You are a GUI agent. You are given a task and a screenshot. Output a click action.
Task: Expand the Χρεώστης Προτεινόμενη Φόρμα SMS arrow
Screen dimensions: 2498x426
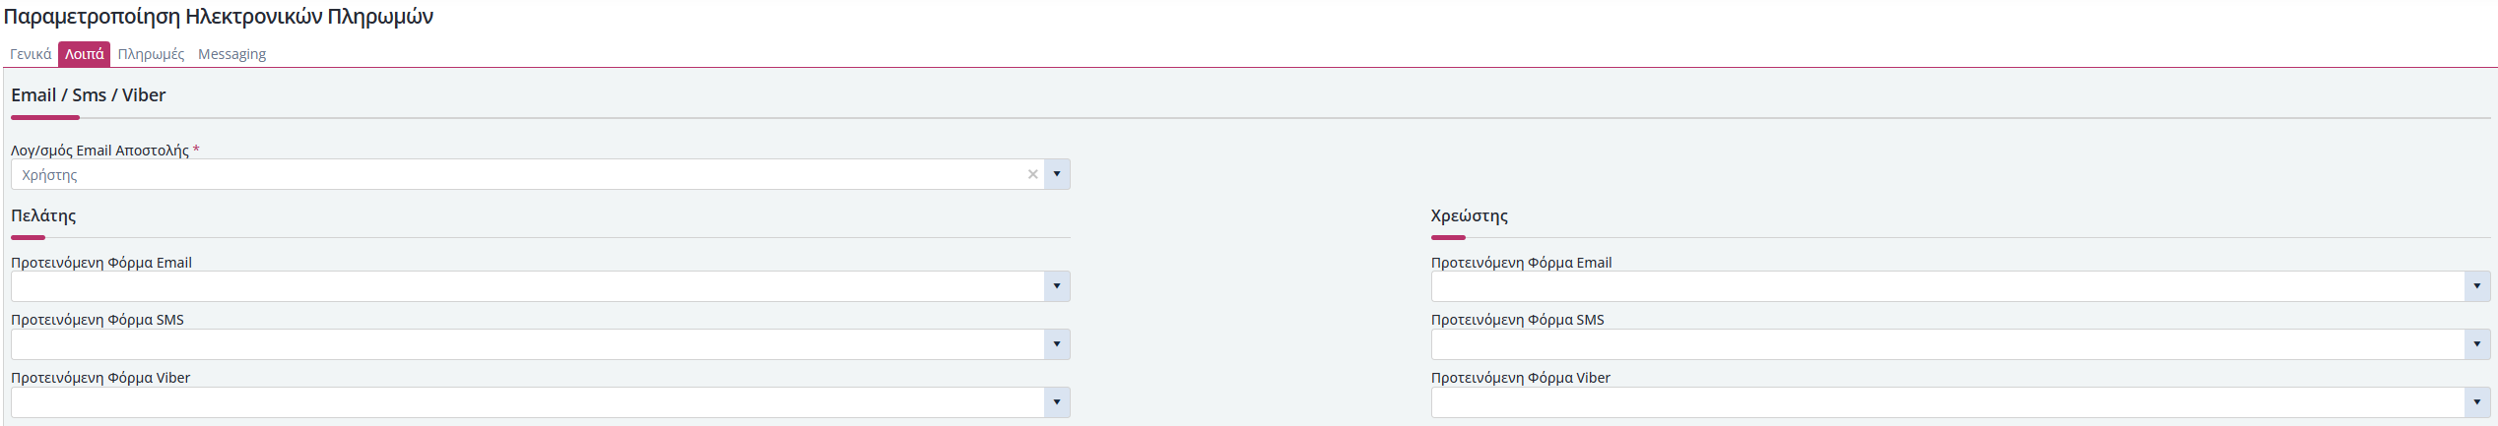tap(2477, 344)
